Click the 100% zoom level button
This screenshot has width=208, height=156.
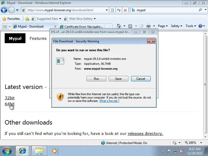(x=191, y=143)
